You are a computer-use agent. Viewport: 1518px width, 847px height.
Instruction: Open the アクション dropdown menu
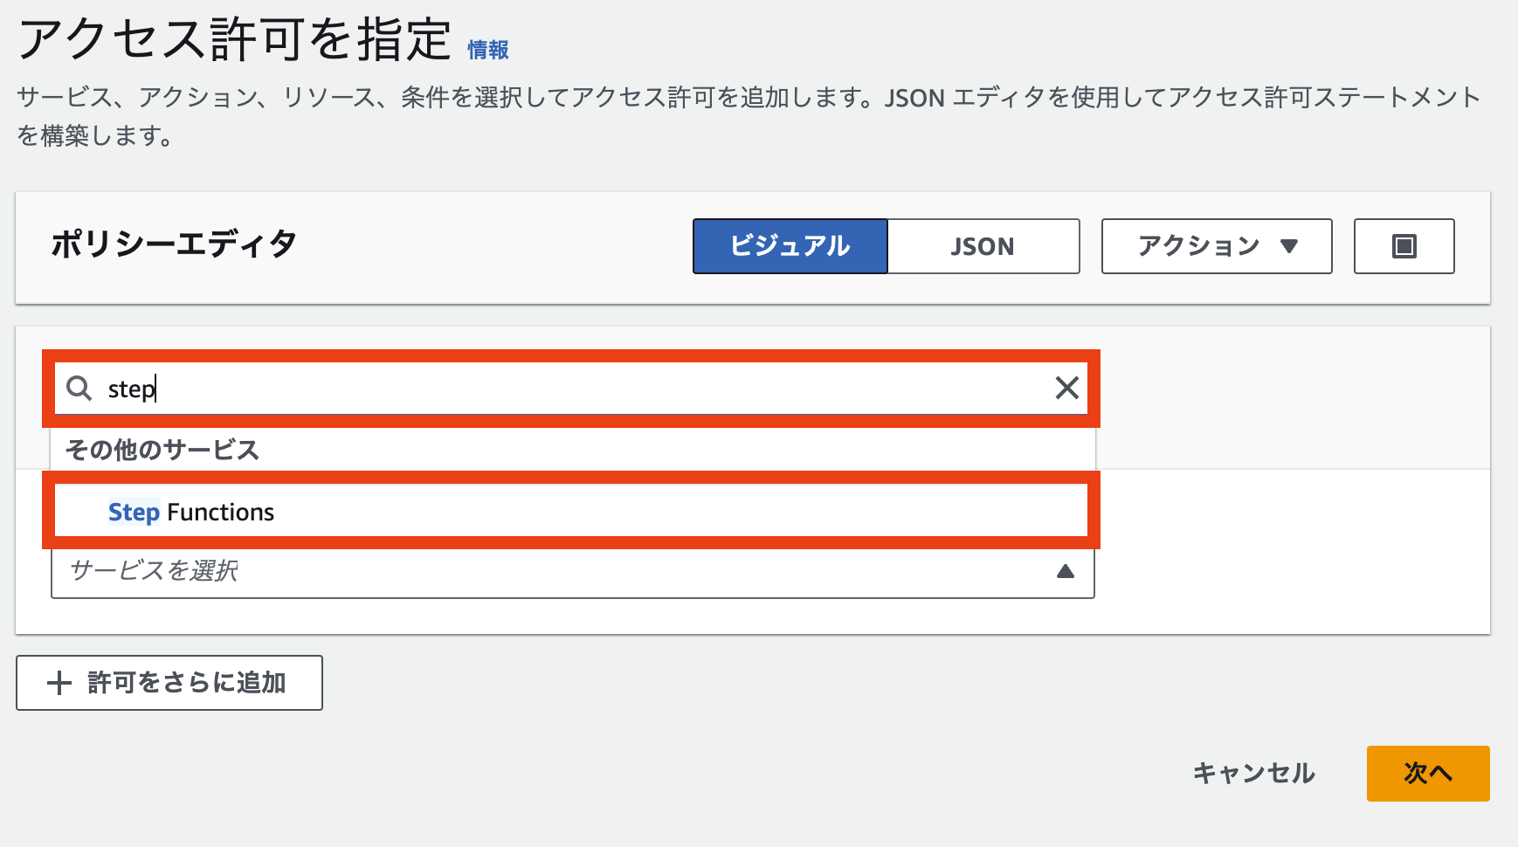[x=1215, y=247]
